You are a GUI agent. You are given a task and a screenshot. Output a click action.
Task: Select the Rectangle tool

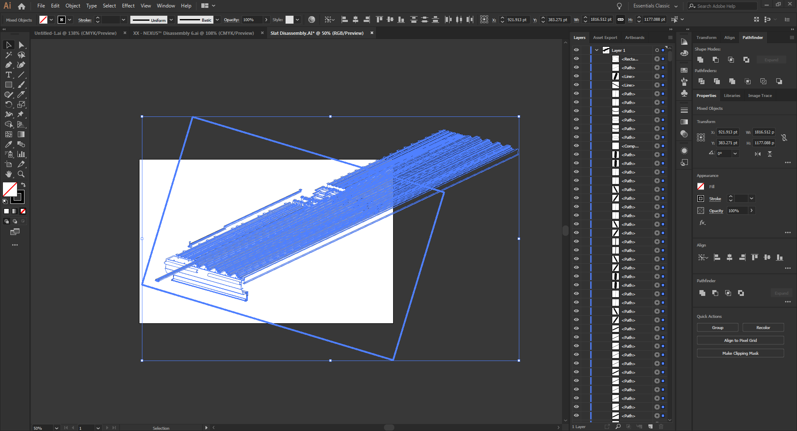8,85
